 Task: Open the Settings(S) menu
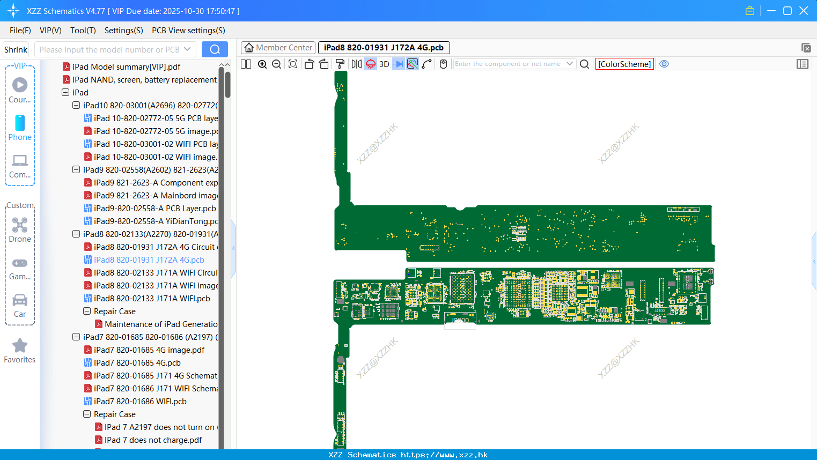pyautogui.click(x=124, y=31)
